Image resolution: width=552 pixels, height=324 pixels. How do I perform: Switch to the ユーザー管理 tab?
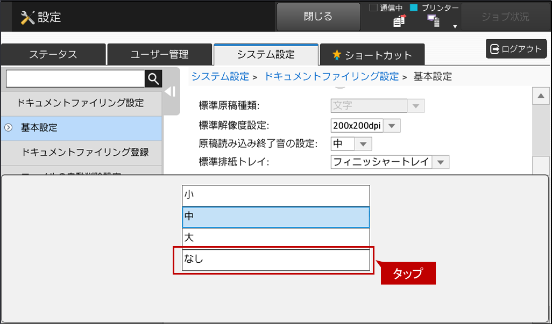tap(159, 54)
